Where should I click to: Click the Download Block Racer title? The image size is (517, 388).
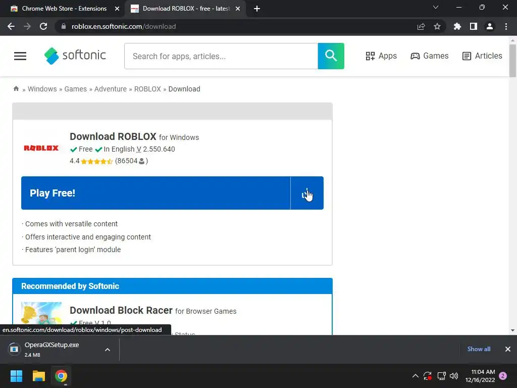(x=121, y=311)
